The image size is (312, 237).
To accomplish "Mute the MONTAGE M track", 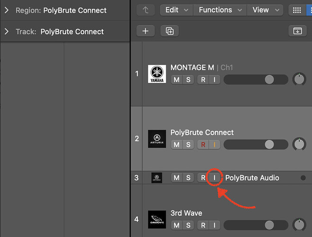I will 177,80.
